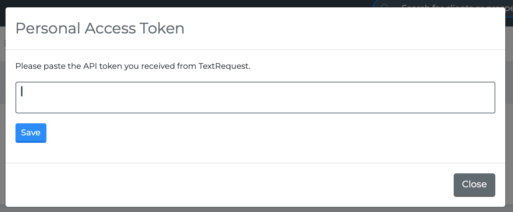The height and width of the screenshot is (212, 513).
Task: Close the Personal Access Token dialog
Action: [x=474, y=185]
